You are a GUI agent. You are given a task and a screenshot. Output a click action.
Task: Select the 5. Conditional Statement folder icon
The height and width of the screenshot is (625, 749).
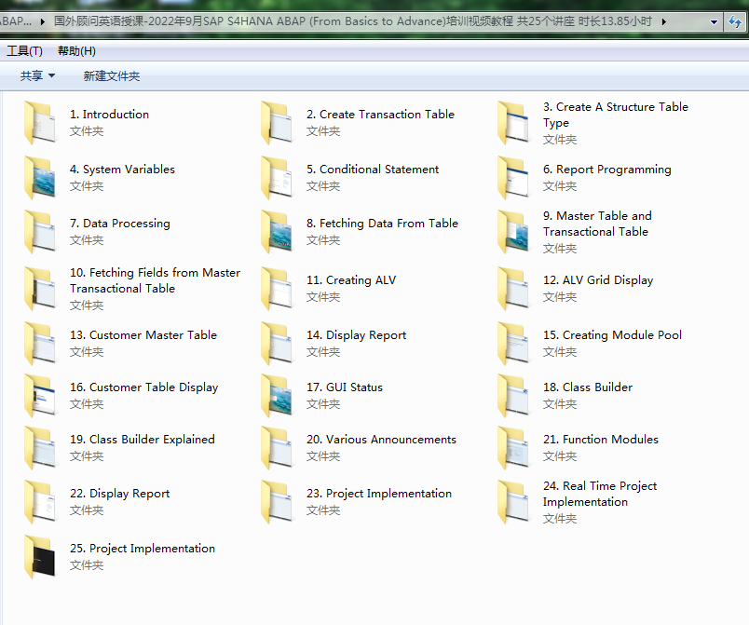(277, 178)
